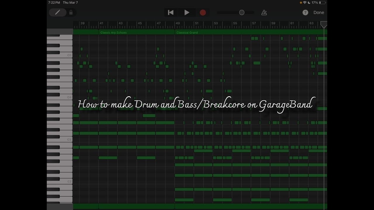Jump to bar 45 on the ruler
Viewport: 374px width, 210px height.
(x=140, y=23)
